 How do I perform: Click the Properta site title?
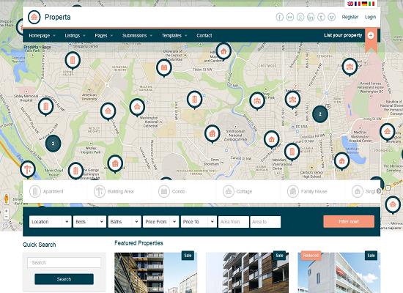pos(58,18)
